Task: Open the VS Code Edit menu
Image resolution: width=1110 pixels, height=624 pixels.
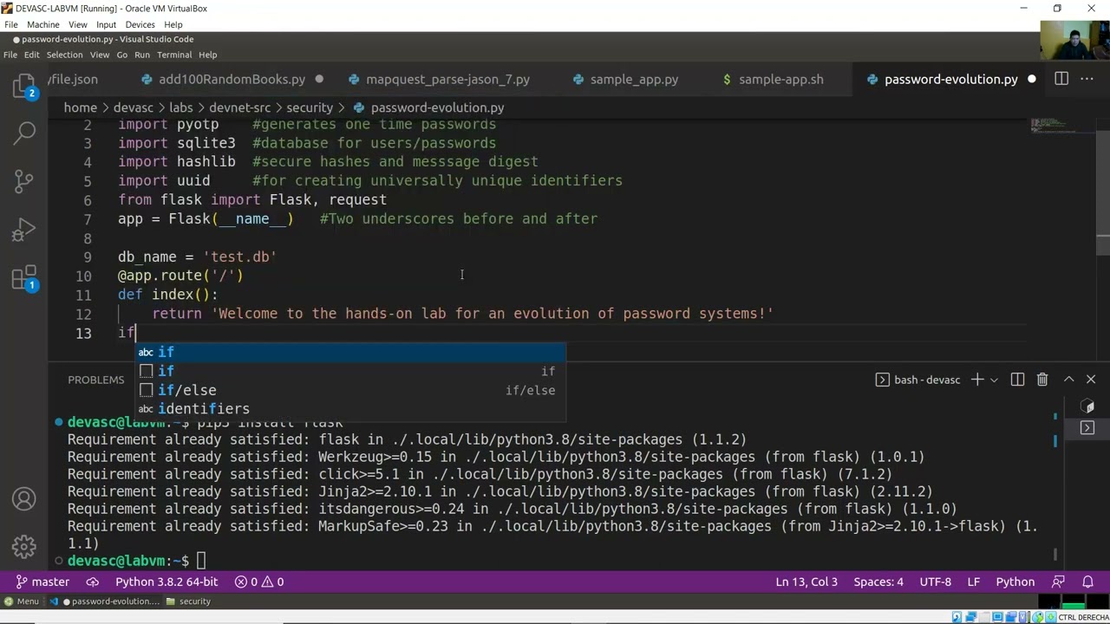Action: coord(32,55)
